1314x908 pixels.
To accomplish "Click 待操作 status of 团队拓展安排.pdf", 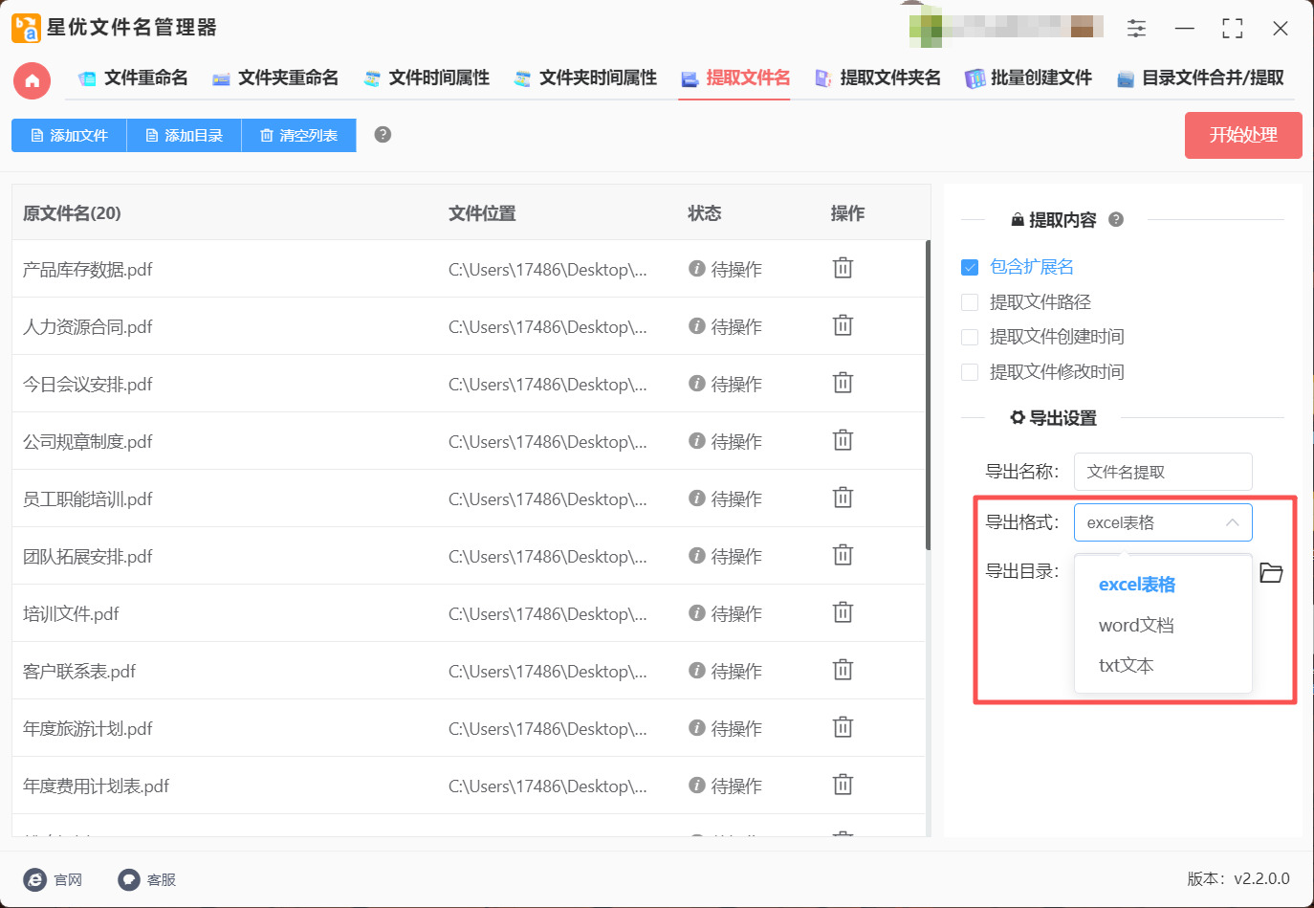I will coord(736,556).
